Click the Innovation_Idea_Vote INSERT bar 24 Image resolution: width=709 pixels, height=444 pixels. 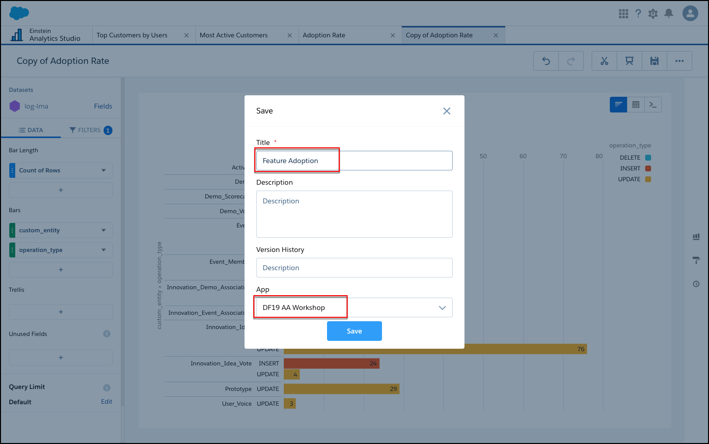pos(331,363)
